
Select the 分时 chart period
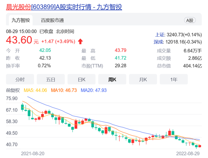(20, 79)
